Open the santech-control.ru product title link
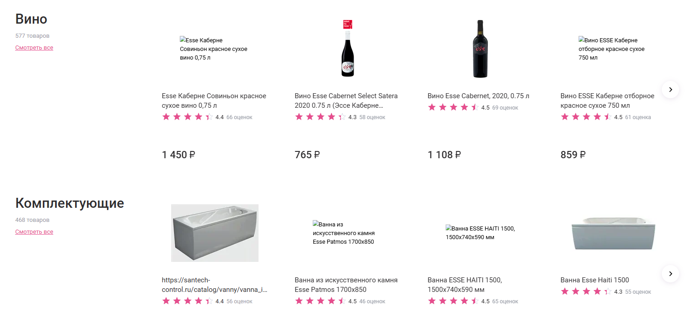Image resolution: width=690 pixels, height=316 pixels. tap(214, 285)
